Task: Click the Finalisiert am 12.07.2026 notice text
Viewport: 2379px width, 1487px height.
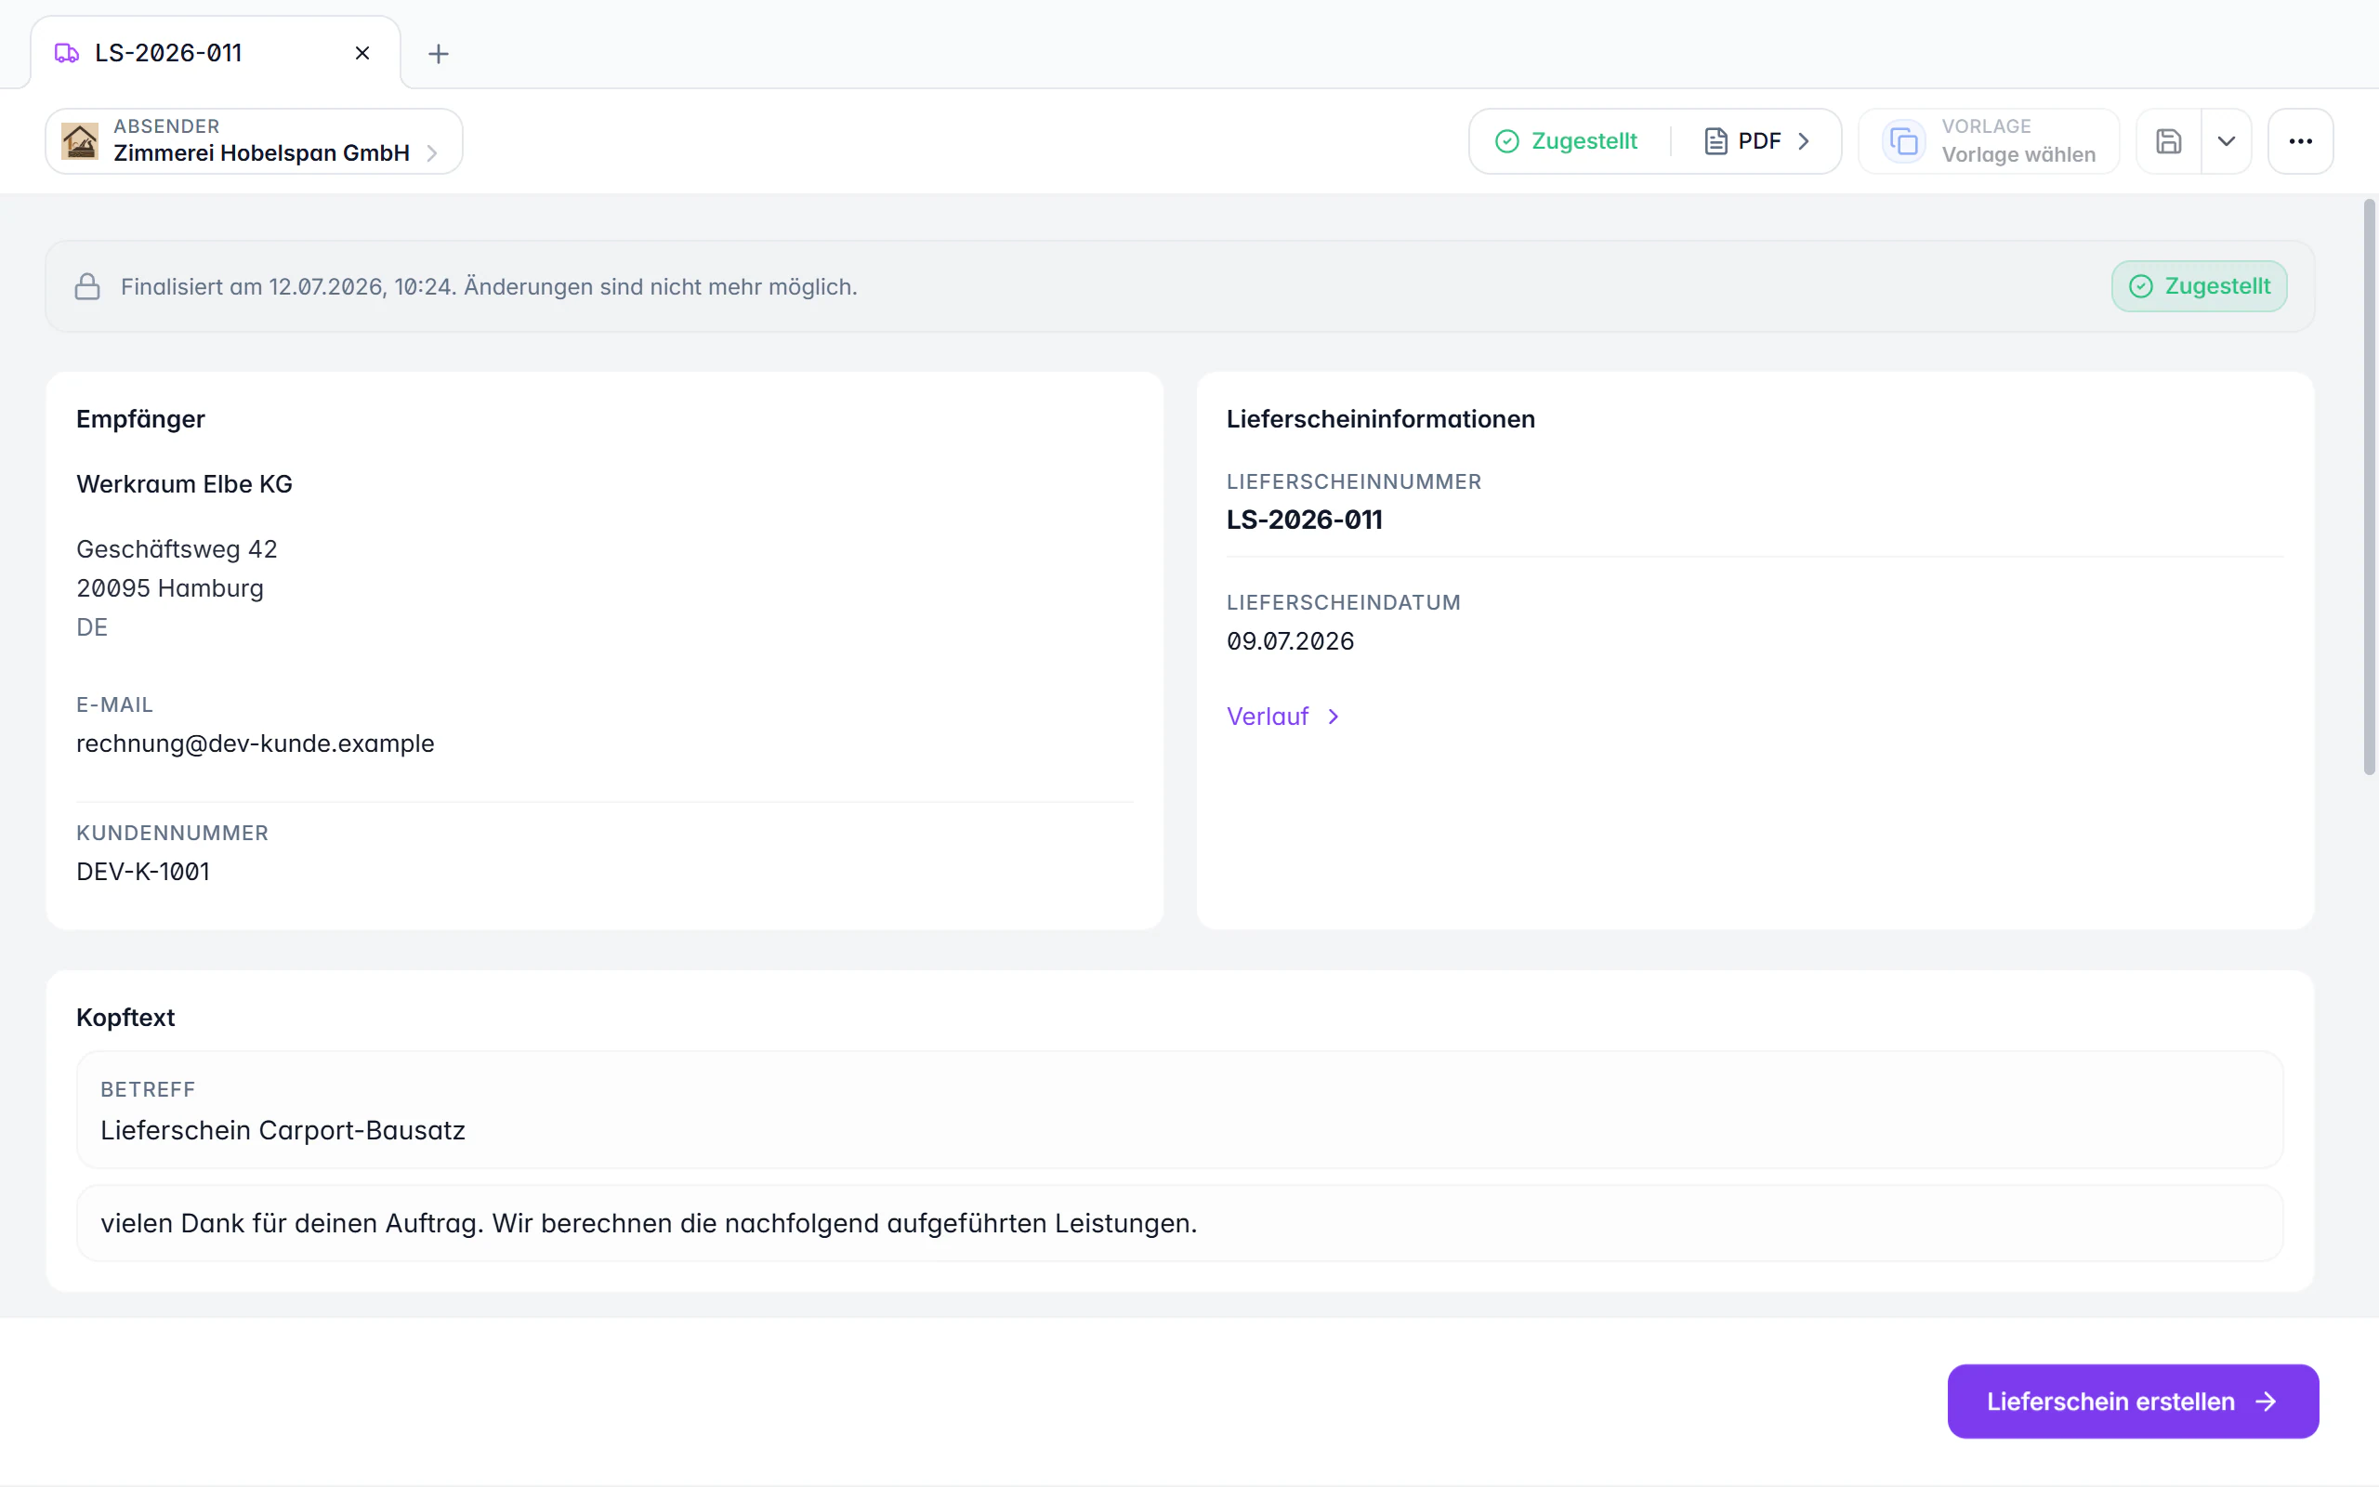Action: 489,286
